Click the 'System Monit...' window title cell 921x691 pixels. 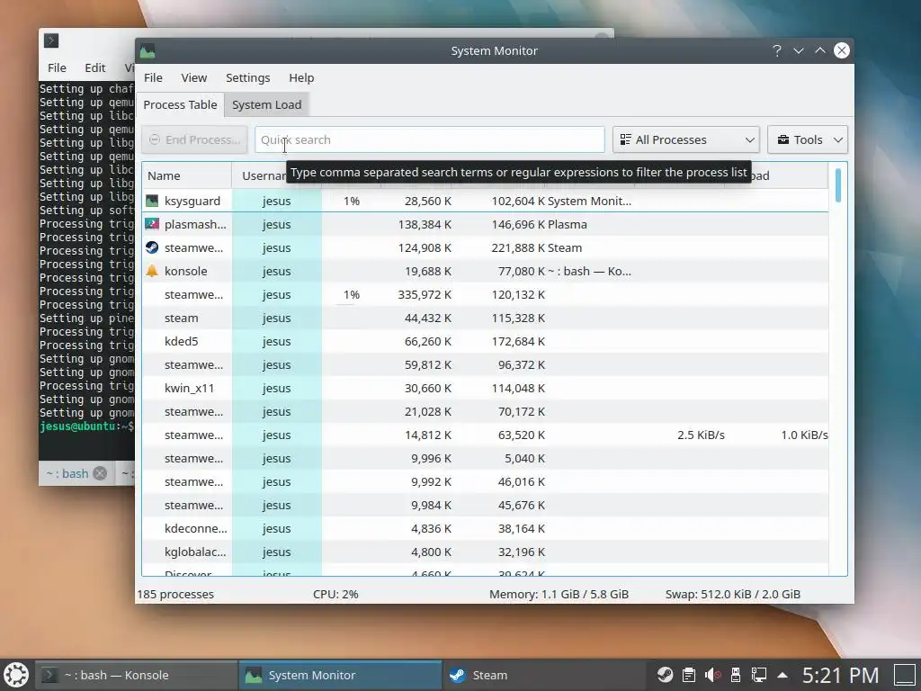590,201
